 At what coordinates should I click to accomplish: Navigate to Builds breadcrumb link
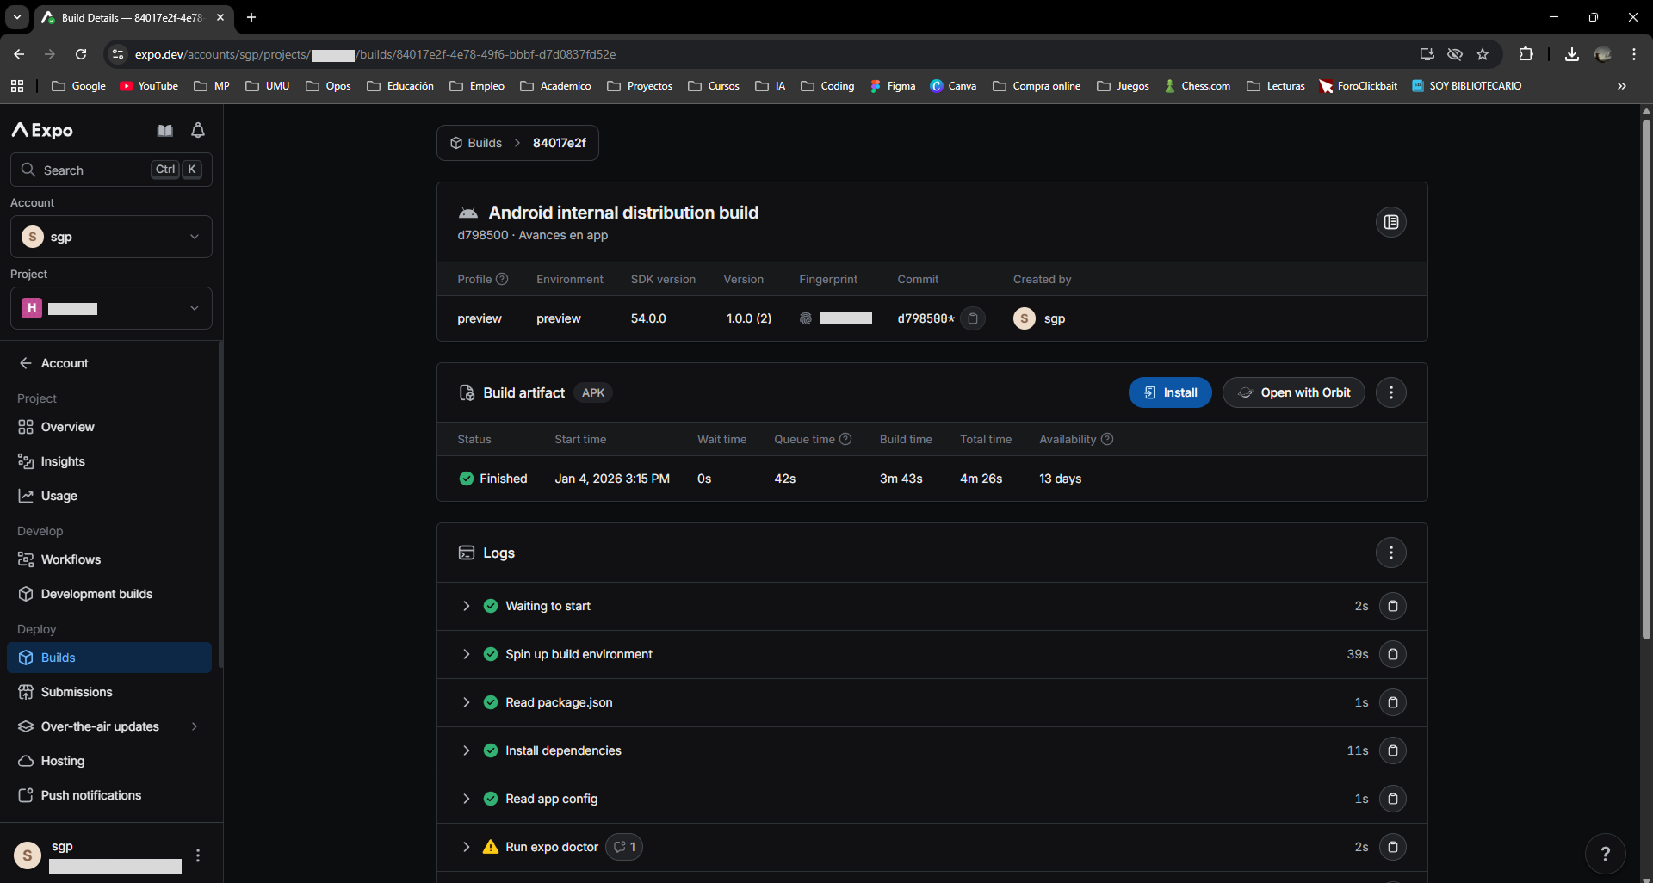pyautogui.click(x=477, y=143)
